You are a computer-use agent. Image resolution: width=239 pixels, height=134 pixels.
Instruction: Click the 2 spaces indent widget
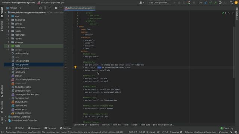click(175, 132)
